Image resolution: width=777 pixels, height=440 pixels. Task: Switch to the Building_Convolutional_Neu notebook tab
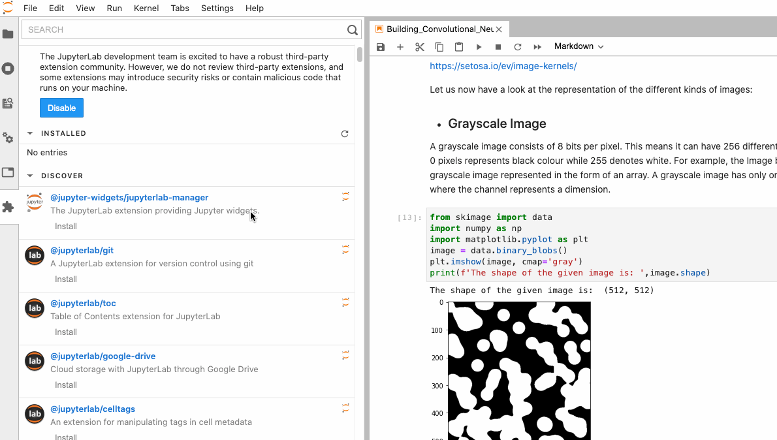[436, 29]
